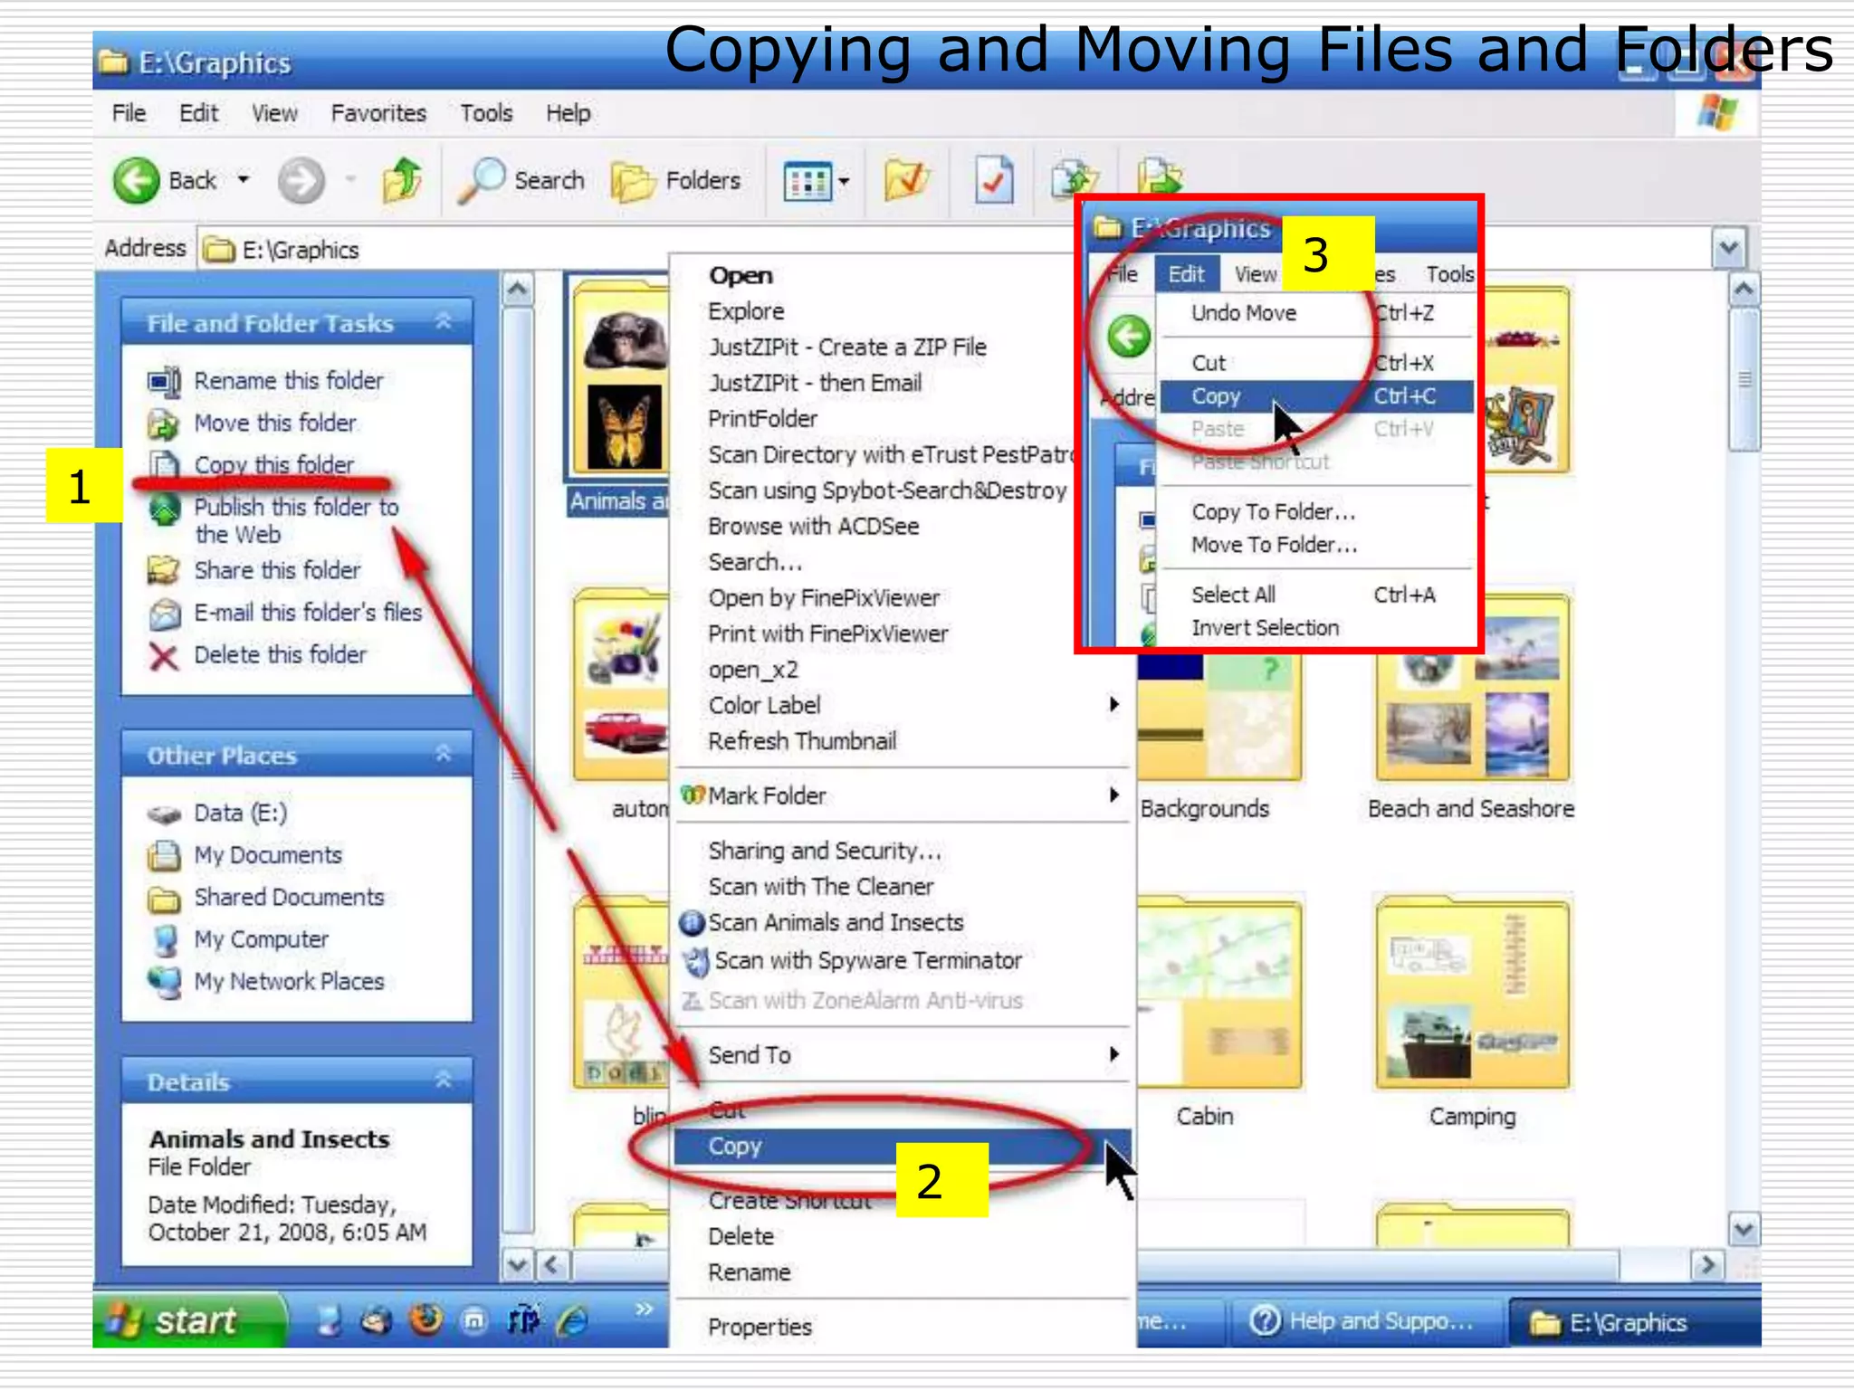The height and width of the screenshot is (1390, 1854).
Task: Click the FTP program Quick Launch icon
Action: 523,1321
